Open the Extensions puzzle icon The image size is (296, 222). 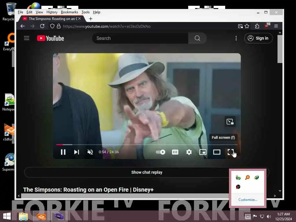257,26
